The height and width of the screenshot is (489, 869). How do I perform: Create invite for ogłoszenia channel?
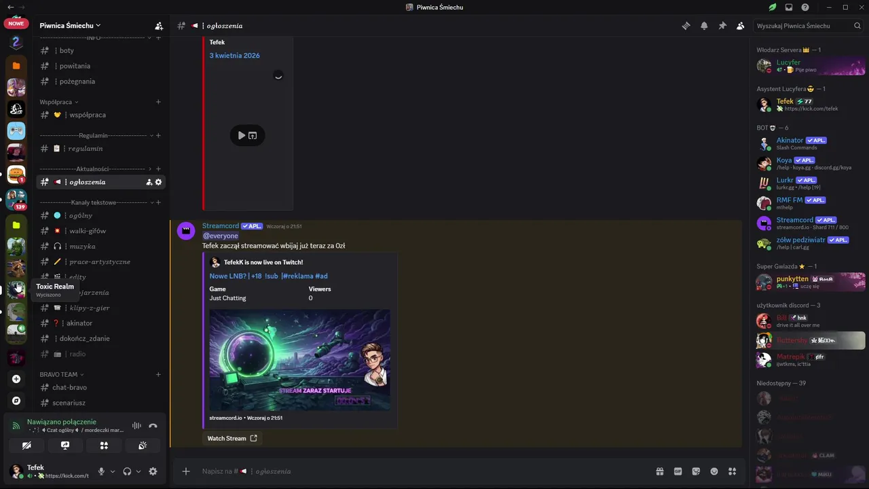pyautogui.click(x=149, y=182)
